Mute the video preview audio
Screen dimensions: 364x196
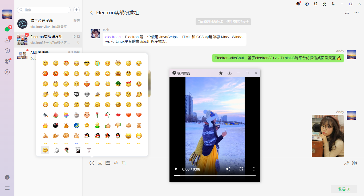pos(228,169)
